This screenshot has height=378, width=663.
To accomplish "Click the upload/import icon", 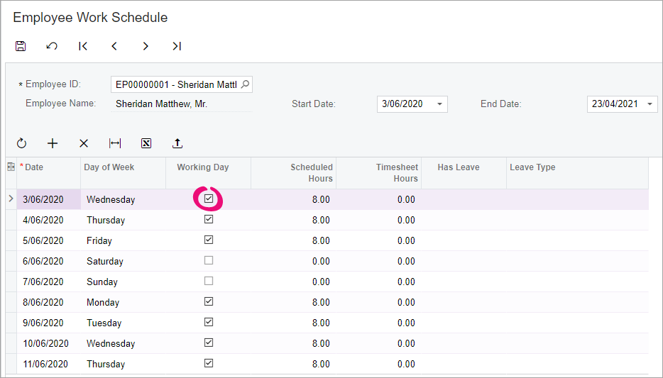I will click(x=177, y=143).
